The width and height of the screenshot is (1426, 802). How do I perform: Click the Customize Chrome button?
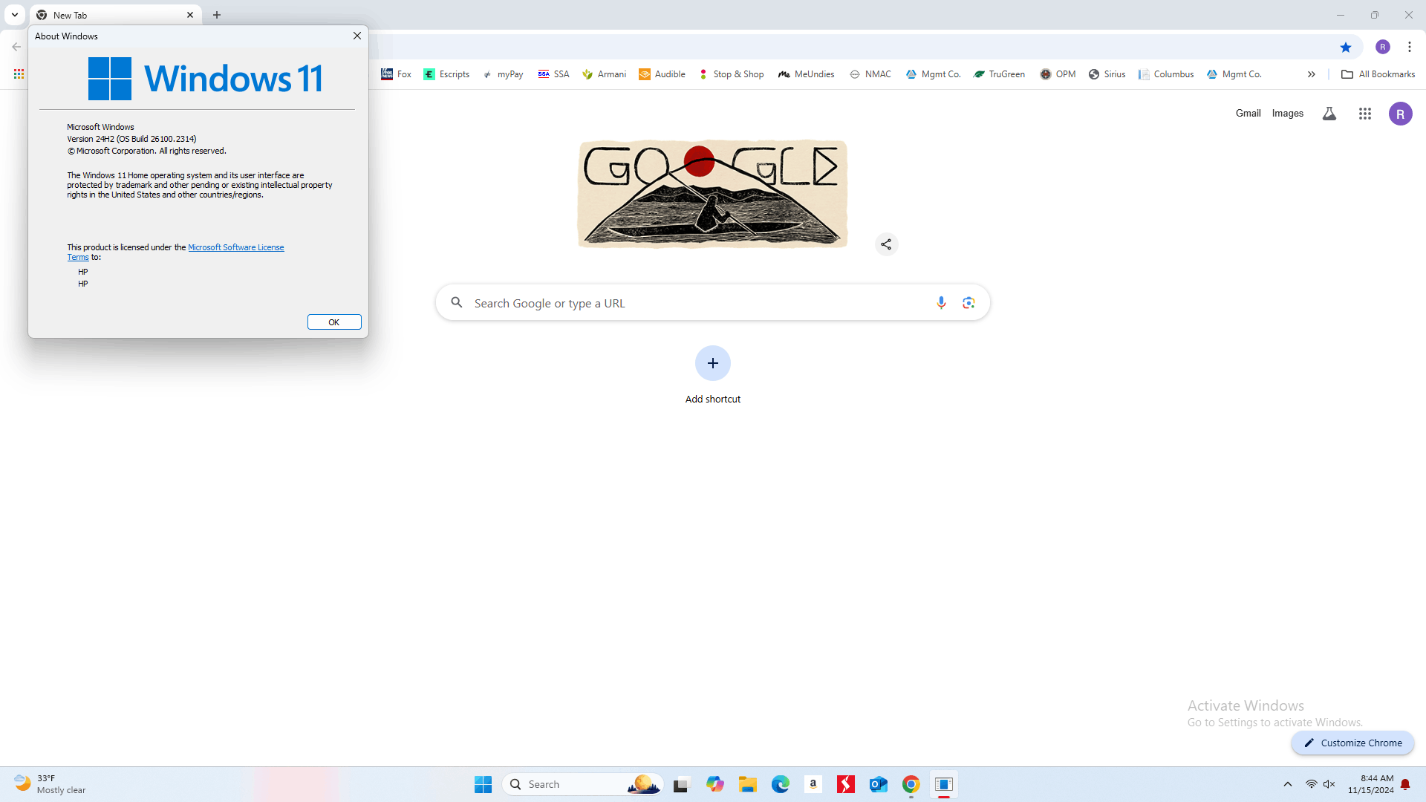[1352, 743]
